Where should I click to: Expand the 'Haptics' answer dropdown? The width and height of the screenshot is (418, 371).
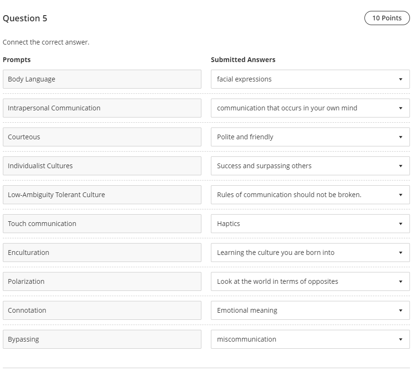pyautogui.click(x=310, y=224)
